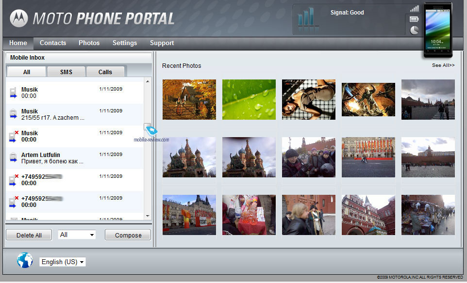Click inbox scrollbar down arrow
Viewport: 467px width, 283px height.
148,216
